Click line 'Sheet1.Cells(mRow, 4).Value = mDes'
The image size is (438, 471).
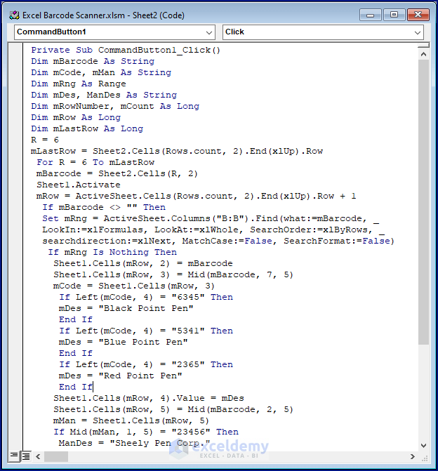(149, 398)
